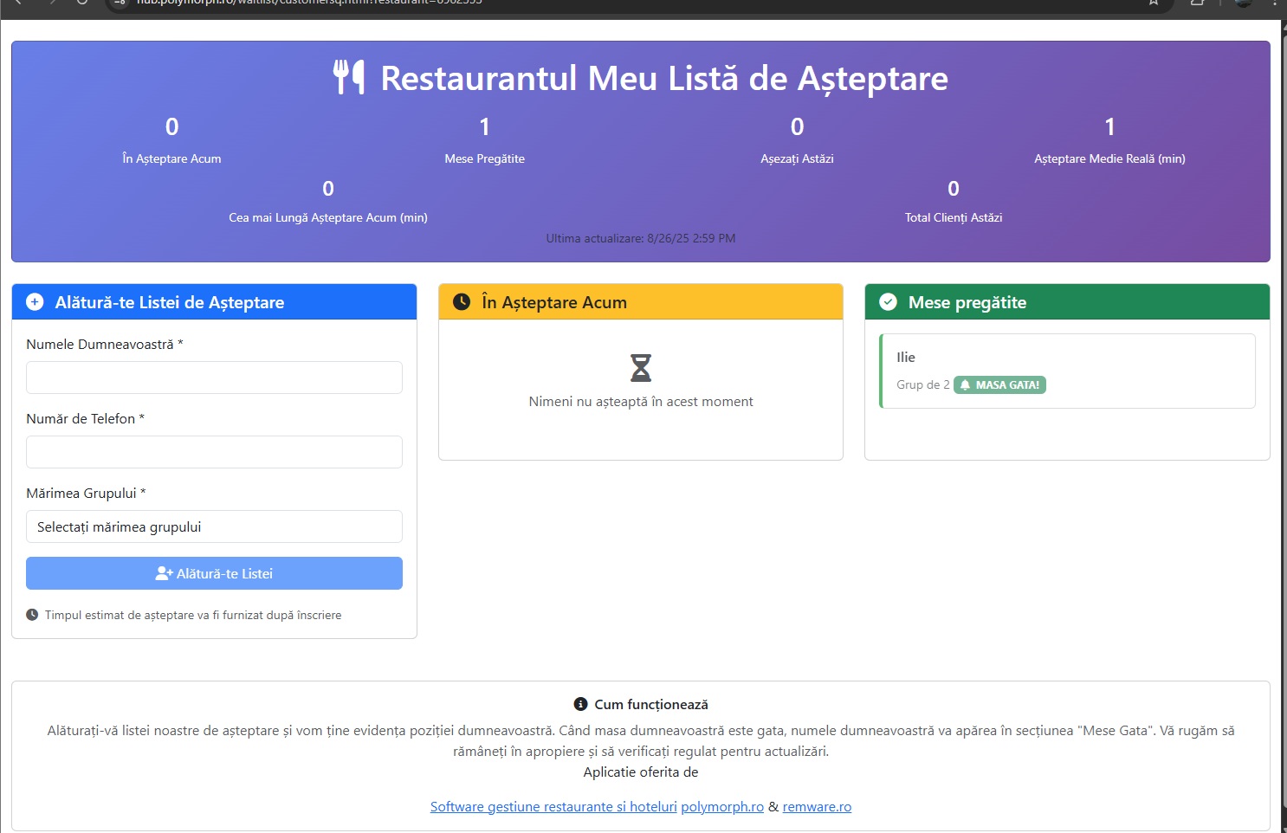Open the remware.ro link
Image resolution: width=1287 pixels, height=833 pixels.
tap(817, 806)
